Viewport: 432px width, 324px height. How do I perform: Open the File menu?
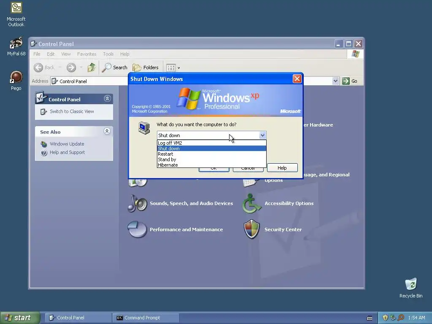[x=37, y=54]
